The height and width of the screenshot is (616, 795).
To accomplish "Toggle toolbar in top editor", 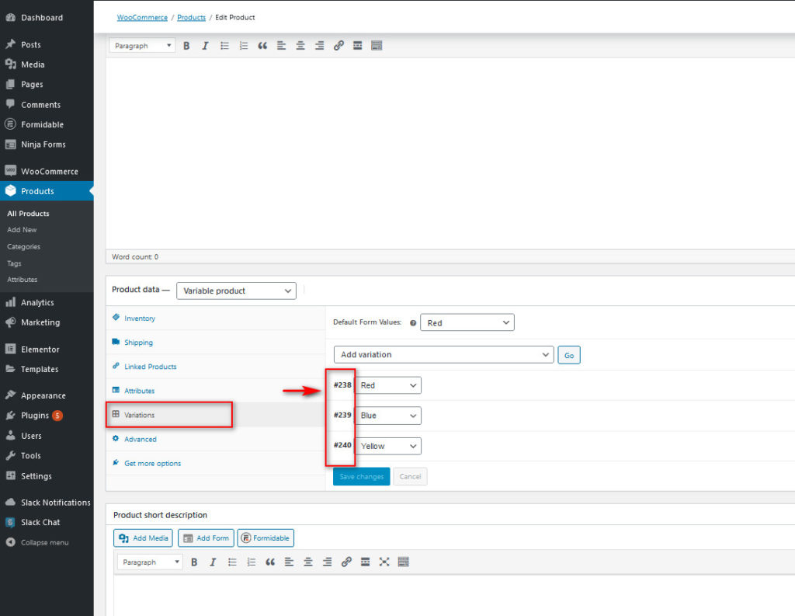I will tap(377, 46).
